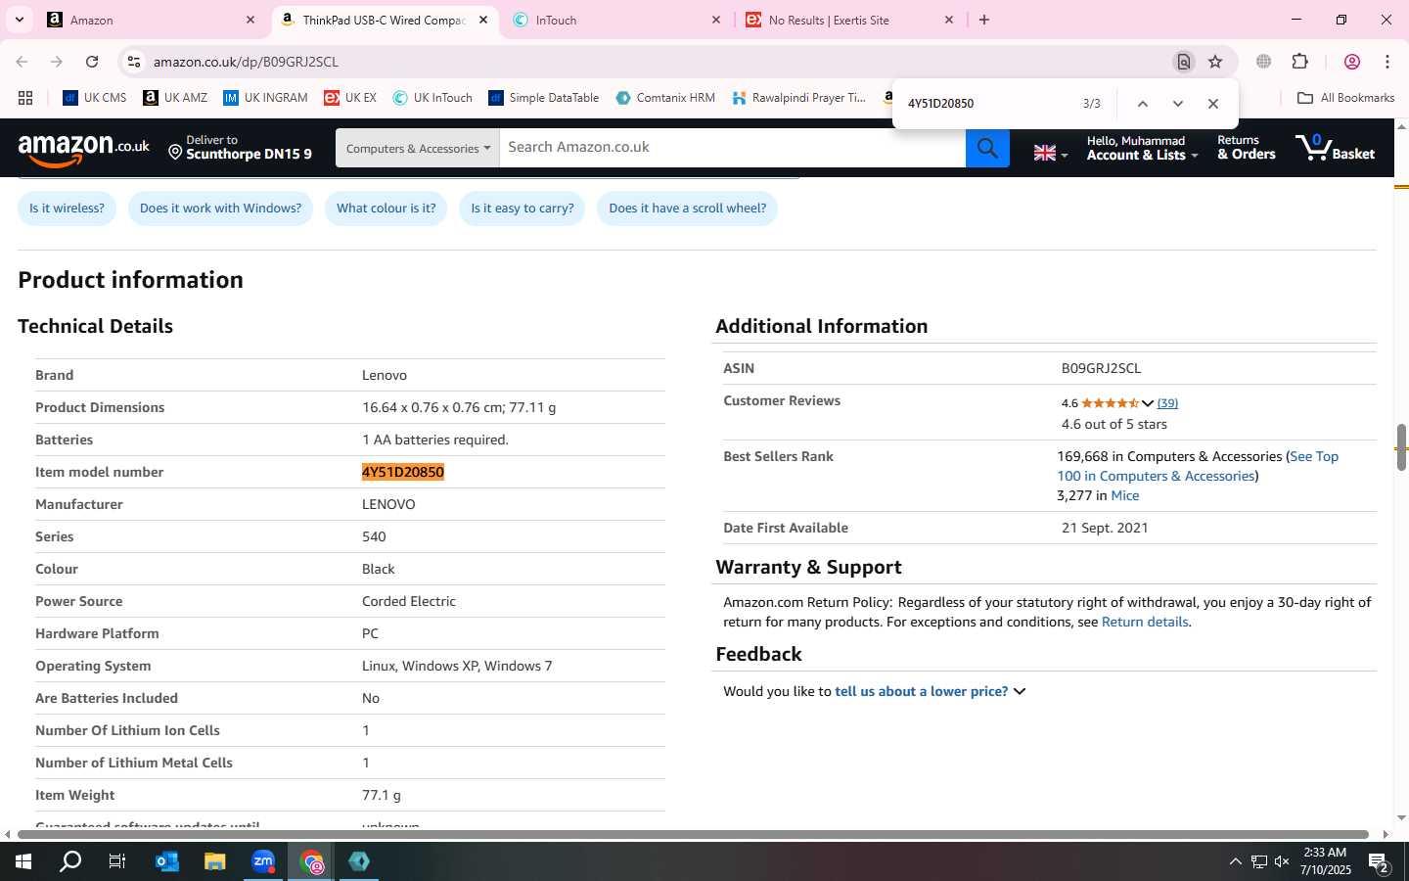This screenshot has height=881, width=1409.
Task: Show hidden system tray icons
Action: (1235, 862)
